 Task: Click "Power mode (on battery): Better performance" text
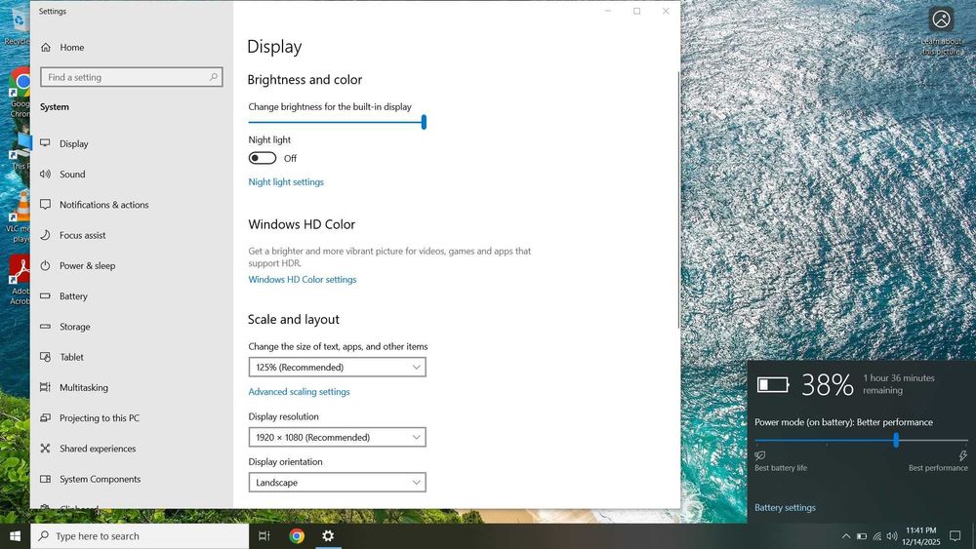843,422
